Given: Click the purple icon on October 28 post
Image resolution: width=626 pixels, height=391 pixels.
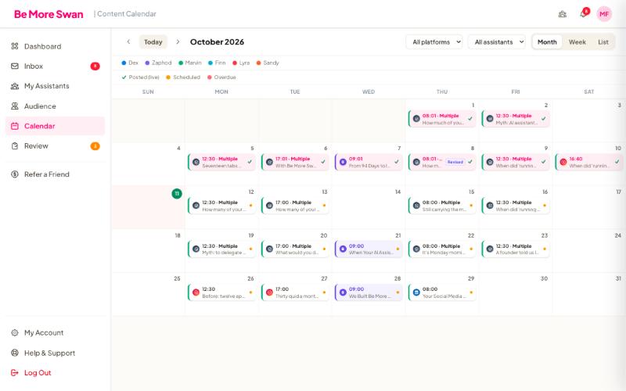Looking at the screenshot, I should (x=343, y=292).
